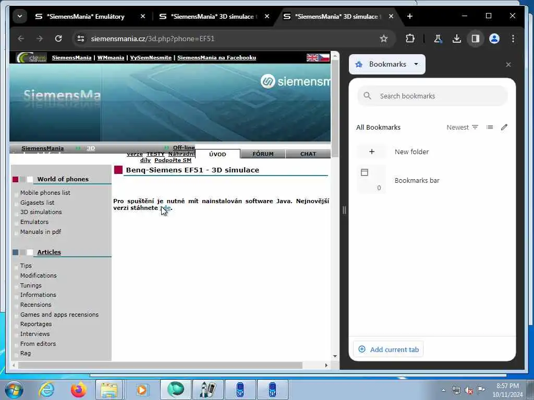534x400 pixels.
Task: Go back to previous page
Action: click(21, 39)
